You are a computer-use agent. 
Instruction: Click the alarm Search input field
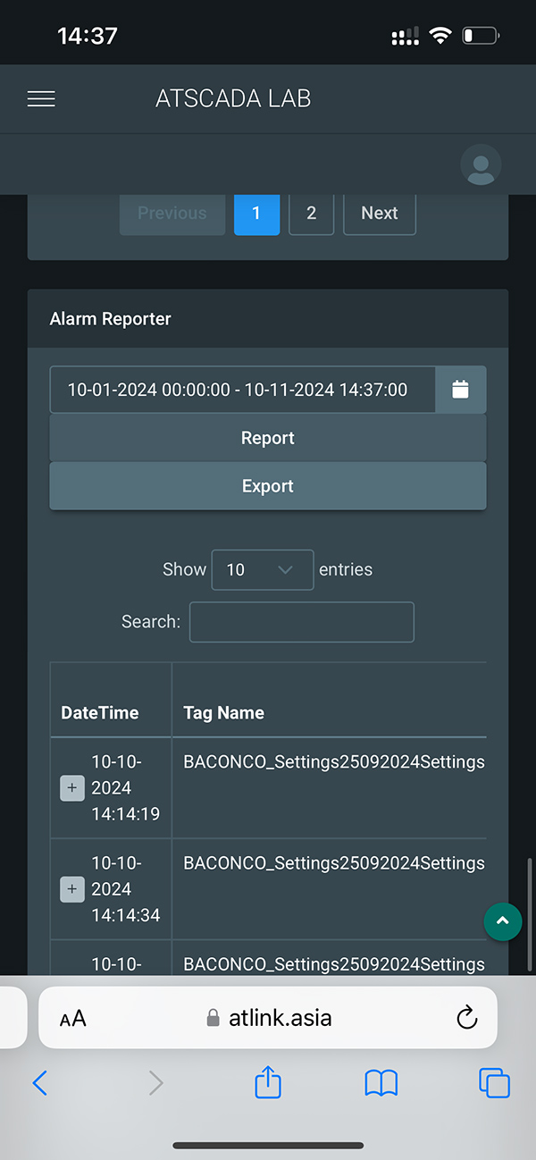(301, 622)
